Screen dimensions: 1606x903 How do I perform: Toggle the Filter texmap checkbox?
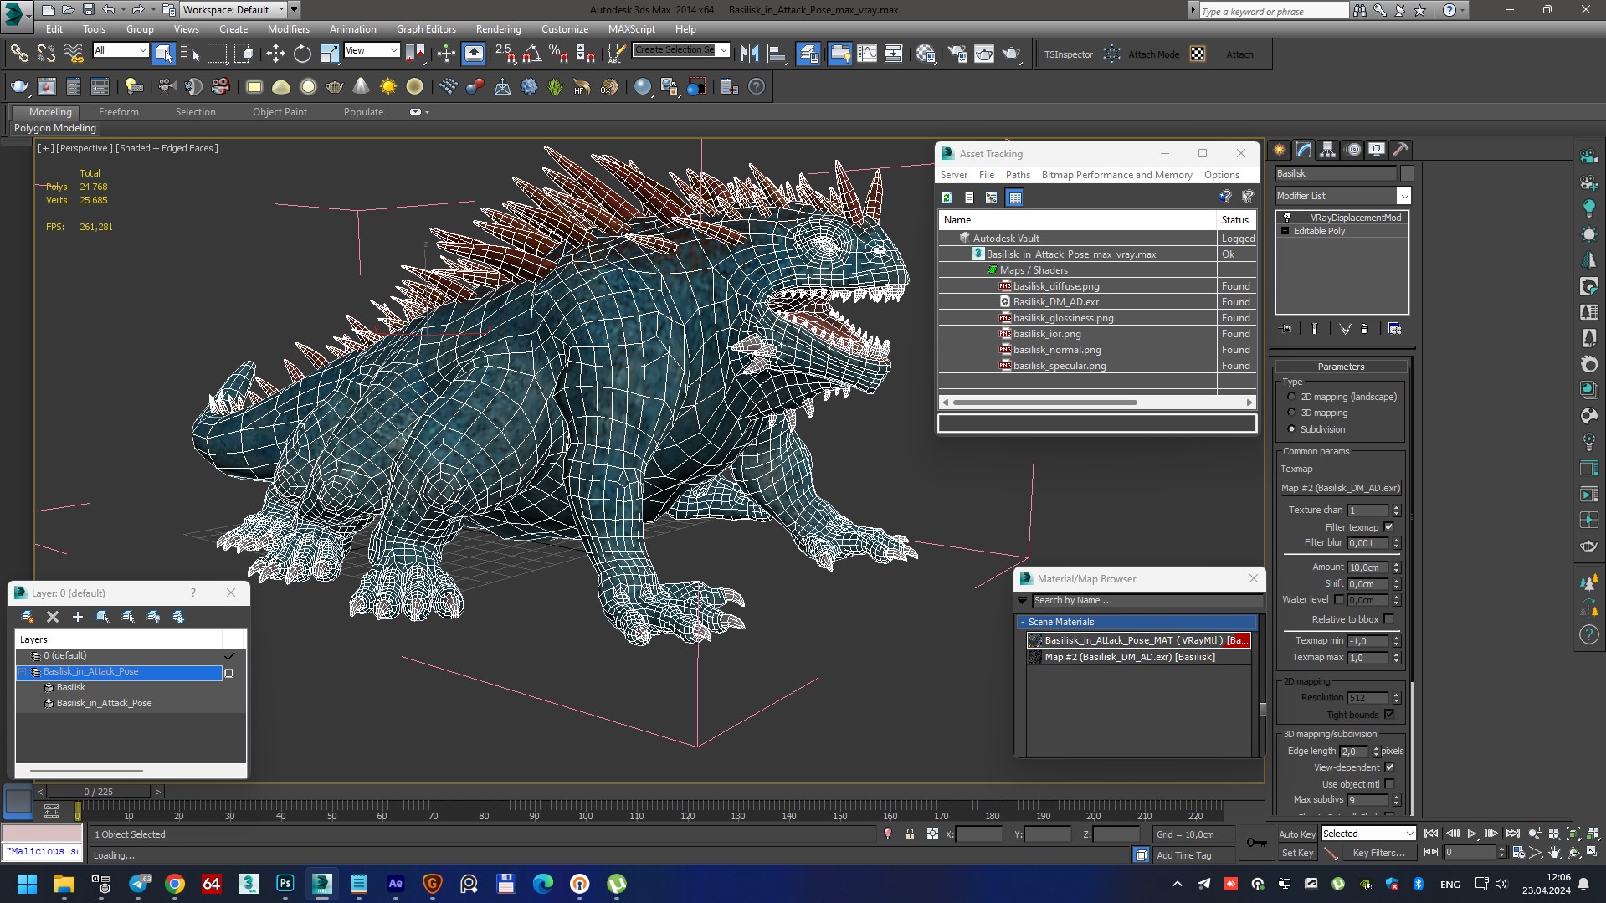pos(1389,527)
